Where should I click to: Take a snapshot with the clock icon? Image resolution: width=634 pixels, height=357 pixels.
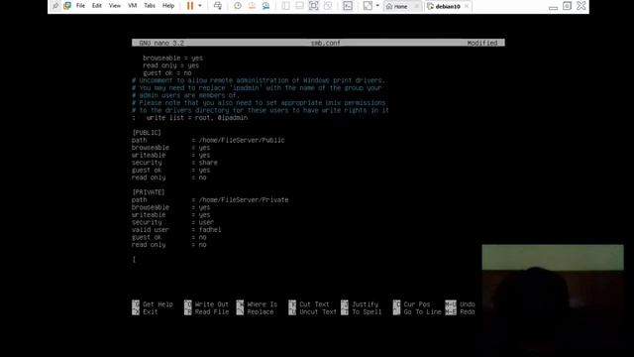click(x=238, y=6)
